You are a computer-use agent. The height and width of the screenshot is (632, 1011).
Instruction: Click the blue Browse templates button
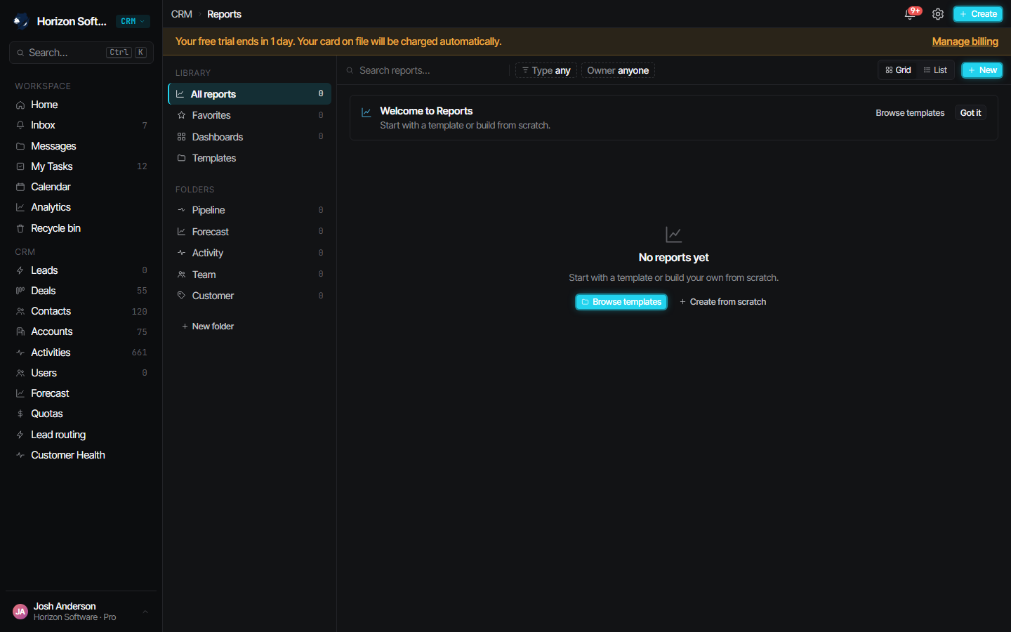pos(621,302)
